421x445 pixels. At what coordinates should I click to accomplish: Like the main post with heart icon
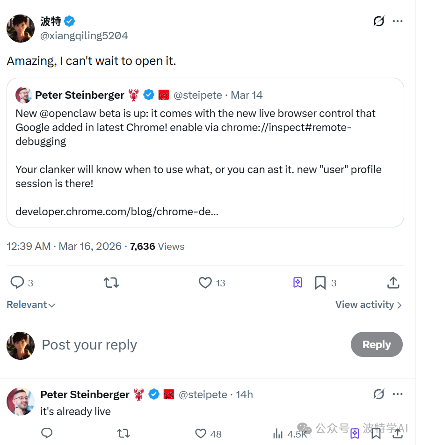(205, 283)
